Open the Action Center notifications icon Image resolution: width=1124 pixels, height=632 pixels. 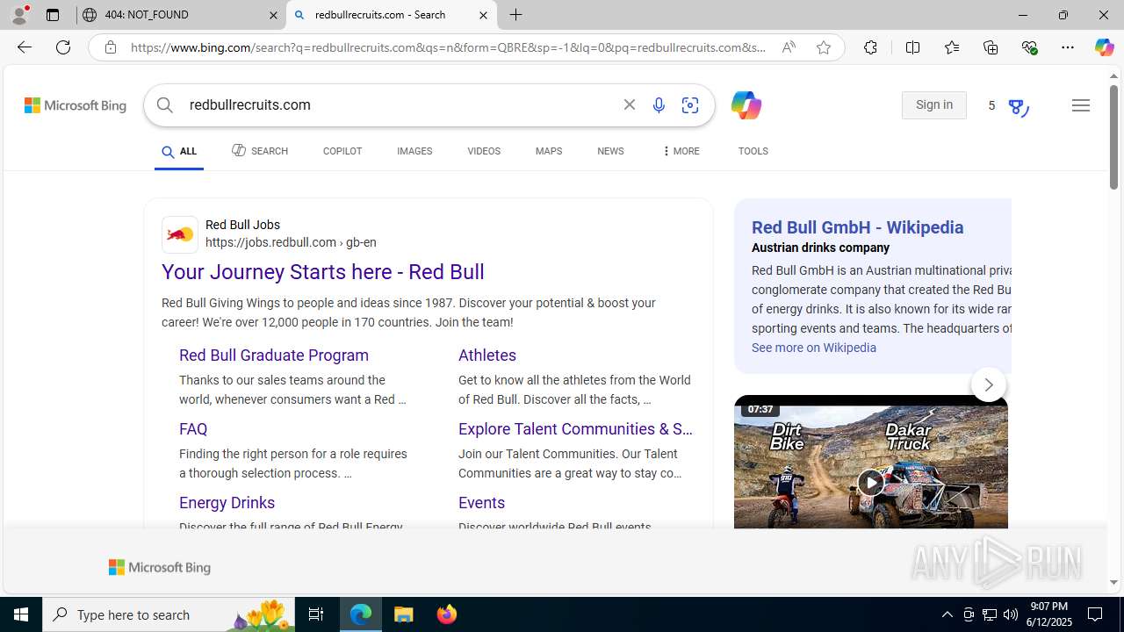click(1095, 614)
